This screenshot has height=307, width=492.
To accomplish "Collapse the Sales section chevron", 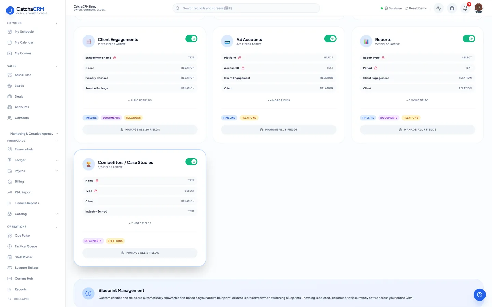I will coord(57,66).
